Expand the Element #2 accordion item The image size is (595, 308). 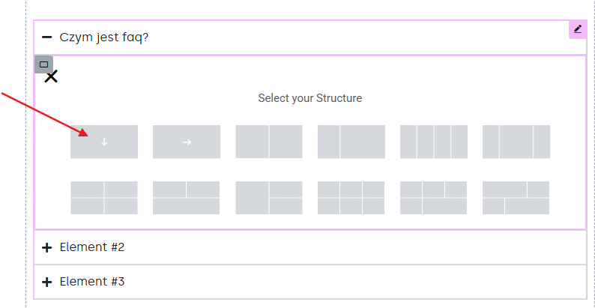[x=46, y=248]
